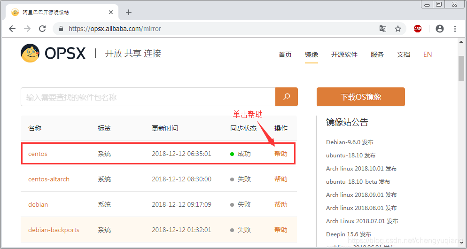Click the 更新时间 column header

[165, 128]
